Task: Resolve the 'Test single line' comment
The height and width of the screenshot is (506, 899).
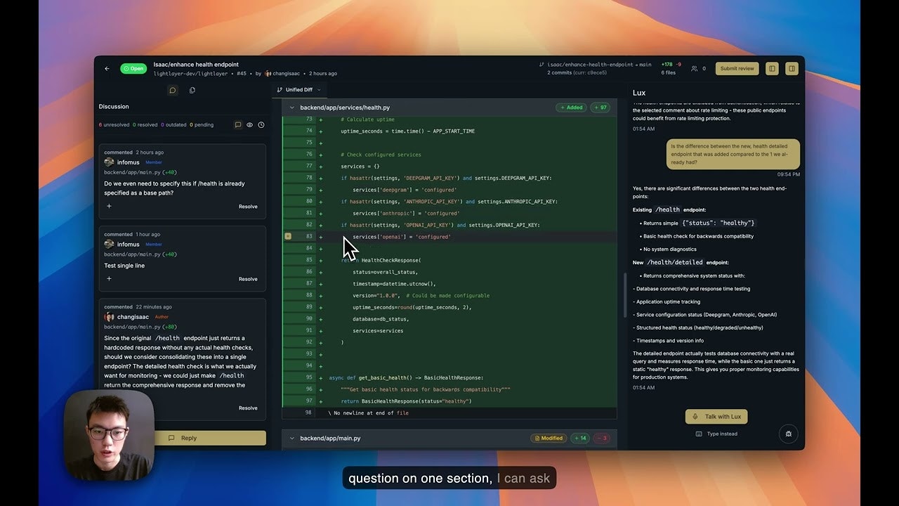Action: (x=248, y=279)
